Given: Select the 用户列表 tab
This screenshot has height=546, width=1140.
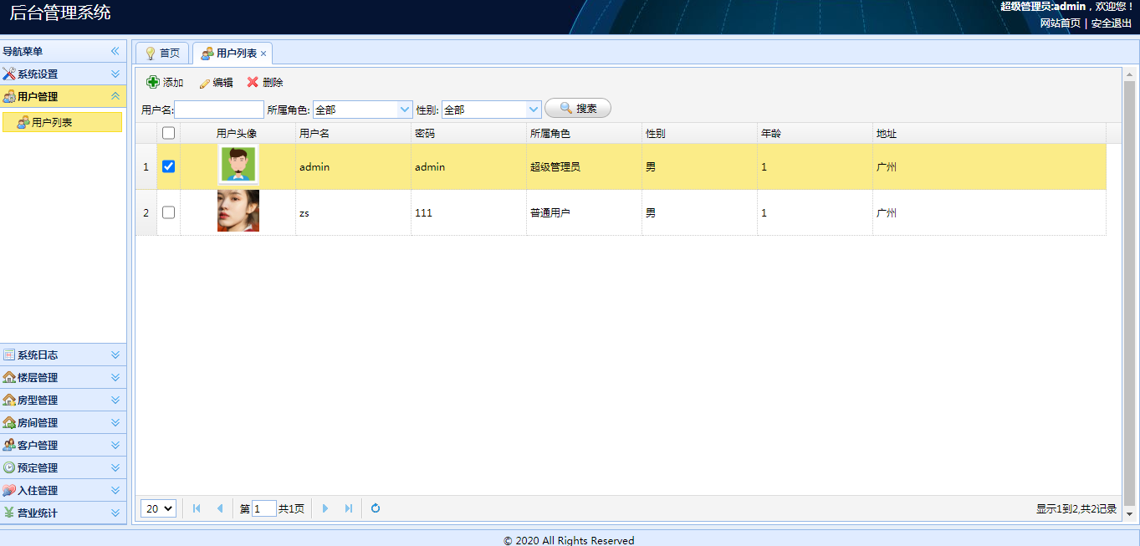Looking at the screenshot, I should pos(232,54).
